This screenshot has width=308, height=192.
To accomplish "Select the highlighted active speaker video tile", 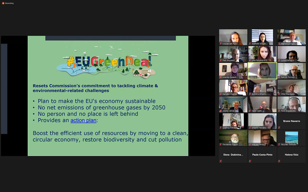I will point(262,70).
